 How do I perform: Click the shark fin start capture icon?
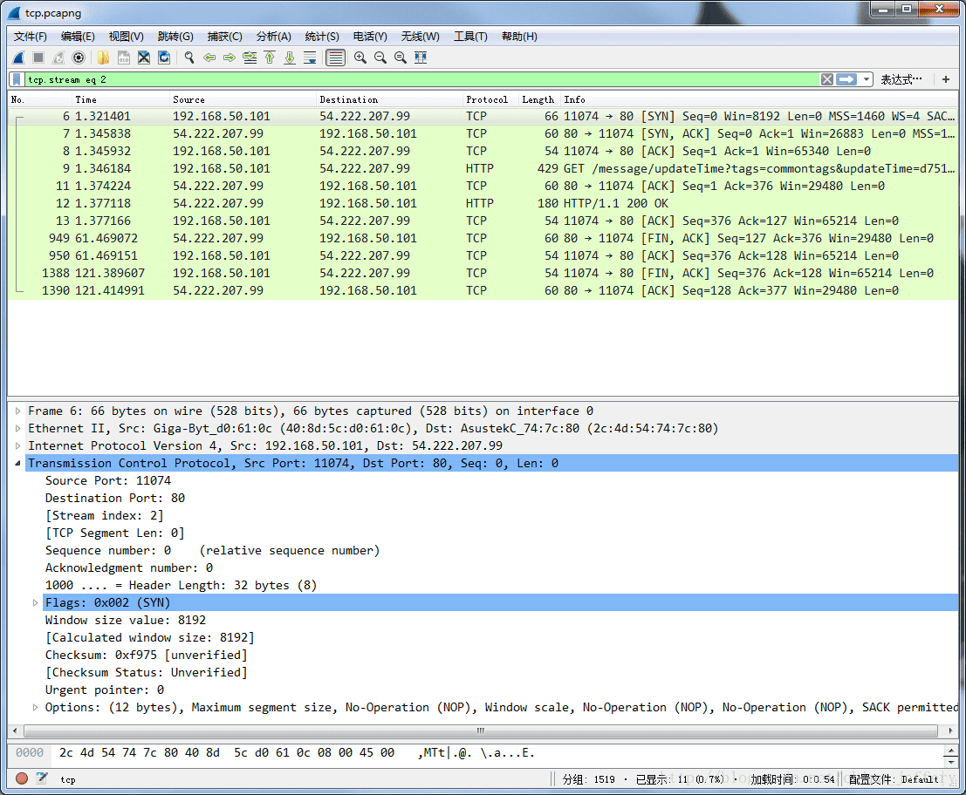[x=18, y=58]
